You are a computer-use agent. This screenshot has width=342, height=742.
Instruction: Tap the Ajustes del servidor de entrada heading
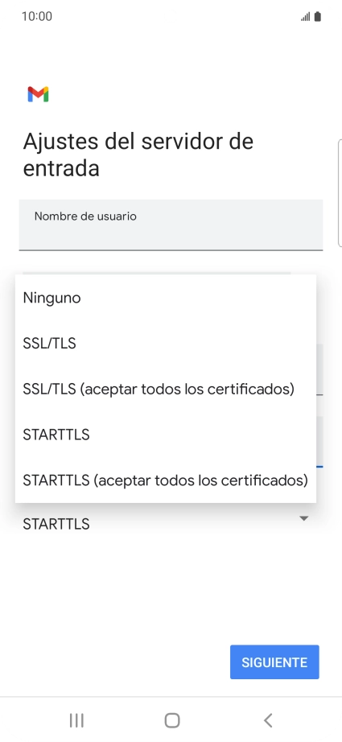[x=138, y=155]
